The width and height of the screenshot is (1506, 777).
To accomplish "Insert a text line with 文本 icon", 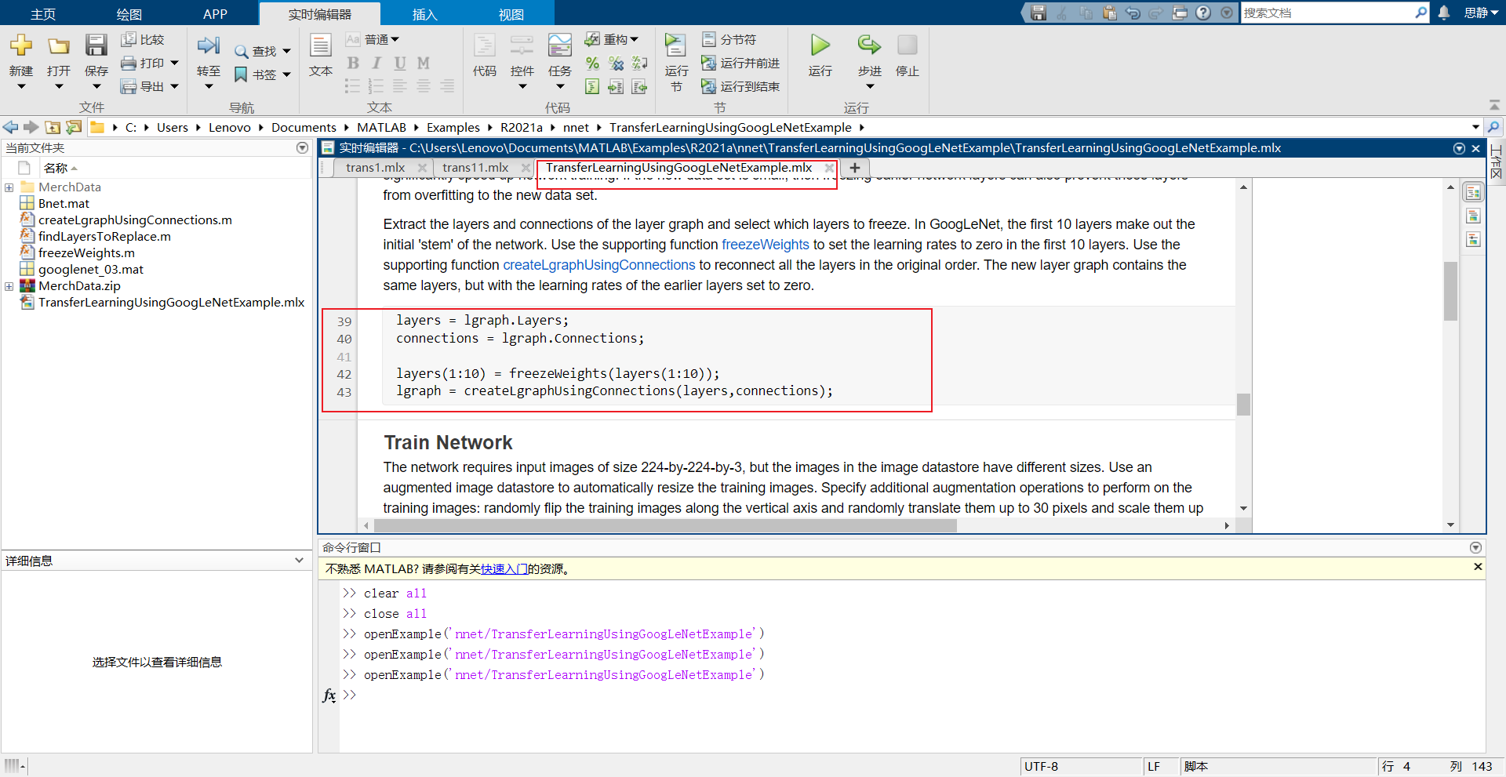I will tap(321, 45).
